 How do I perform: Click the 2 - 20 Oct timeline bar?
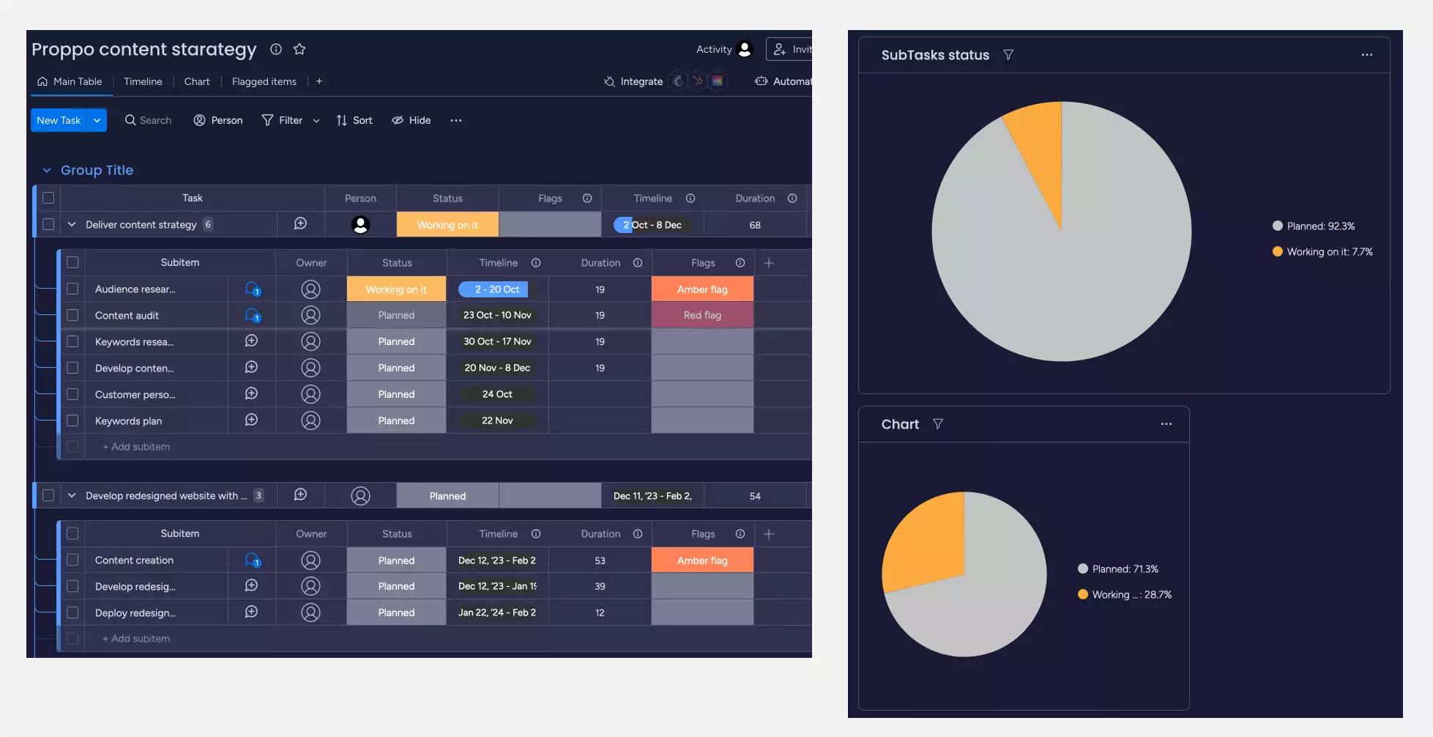[x=497, y=289]
